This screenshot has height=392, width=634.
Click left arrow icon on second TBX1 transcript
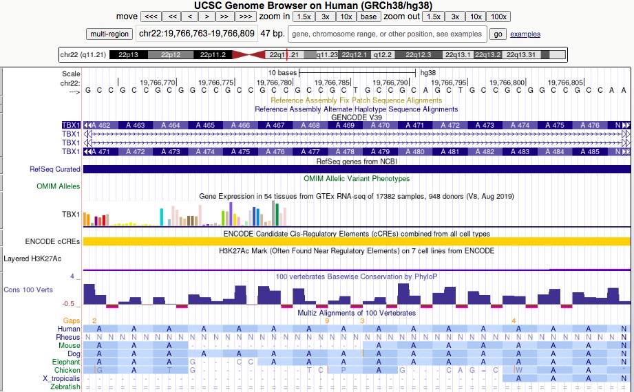click(86, 134)
